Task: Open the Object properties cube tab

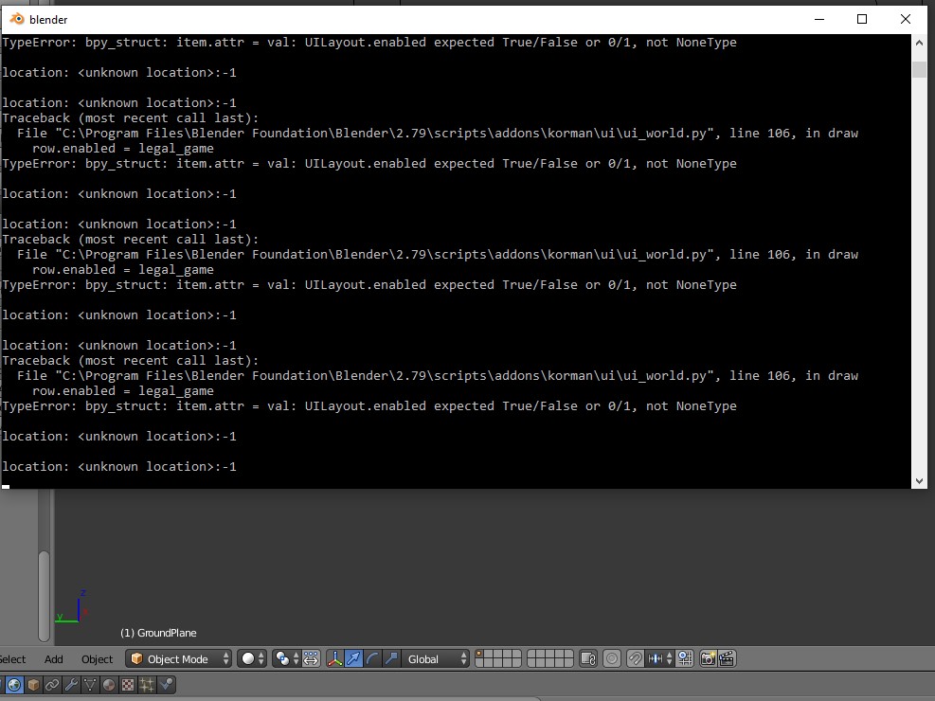Action: pos(33,685)
